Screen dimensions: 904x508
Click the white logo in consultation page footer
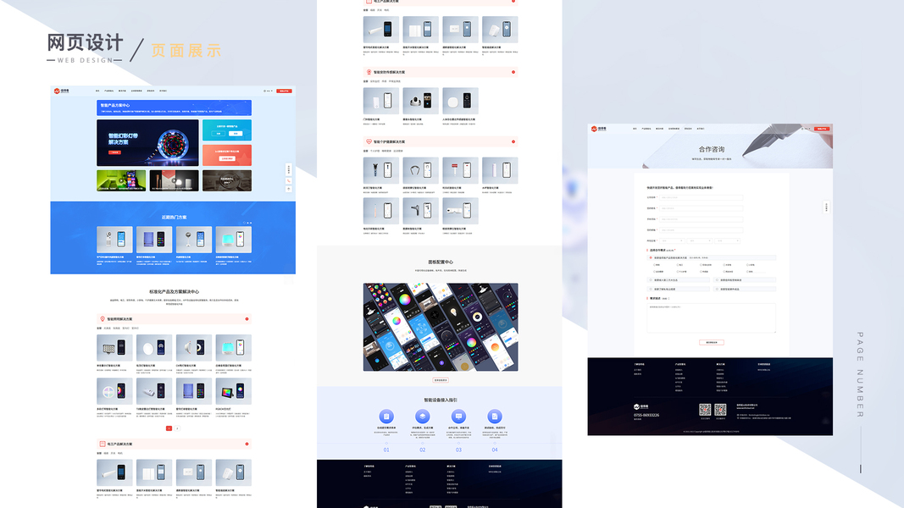tap(641, 406)
